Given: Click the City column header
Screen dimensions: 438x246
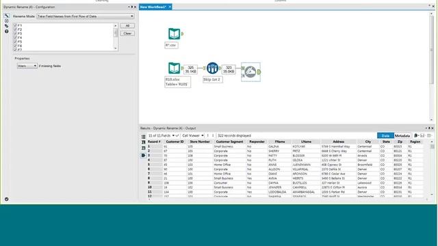Looking at the screenshot, I should [x=368, y=141].
